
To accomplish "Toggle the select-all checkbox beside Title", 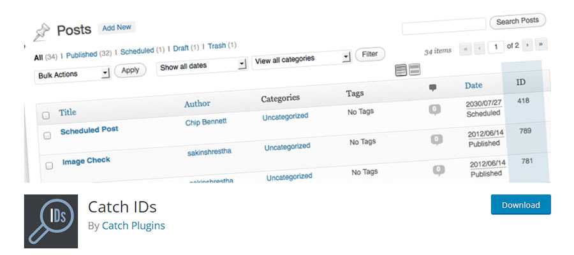I will tap(46, 115).
